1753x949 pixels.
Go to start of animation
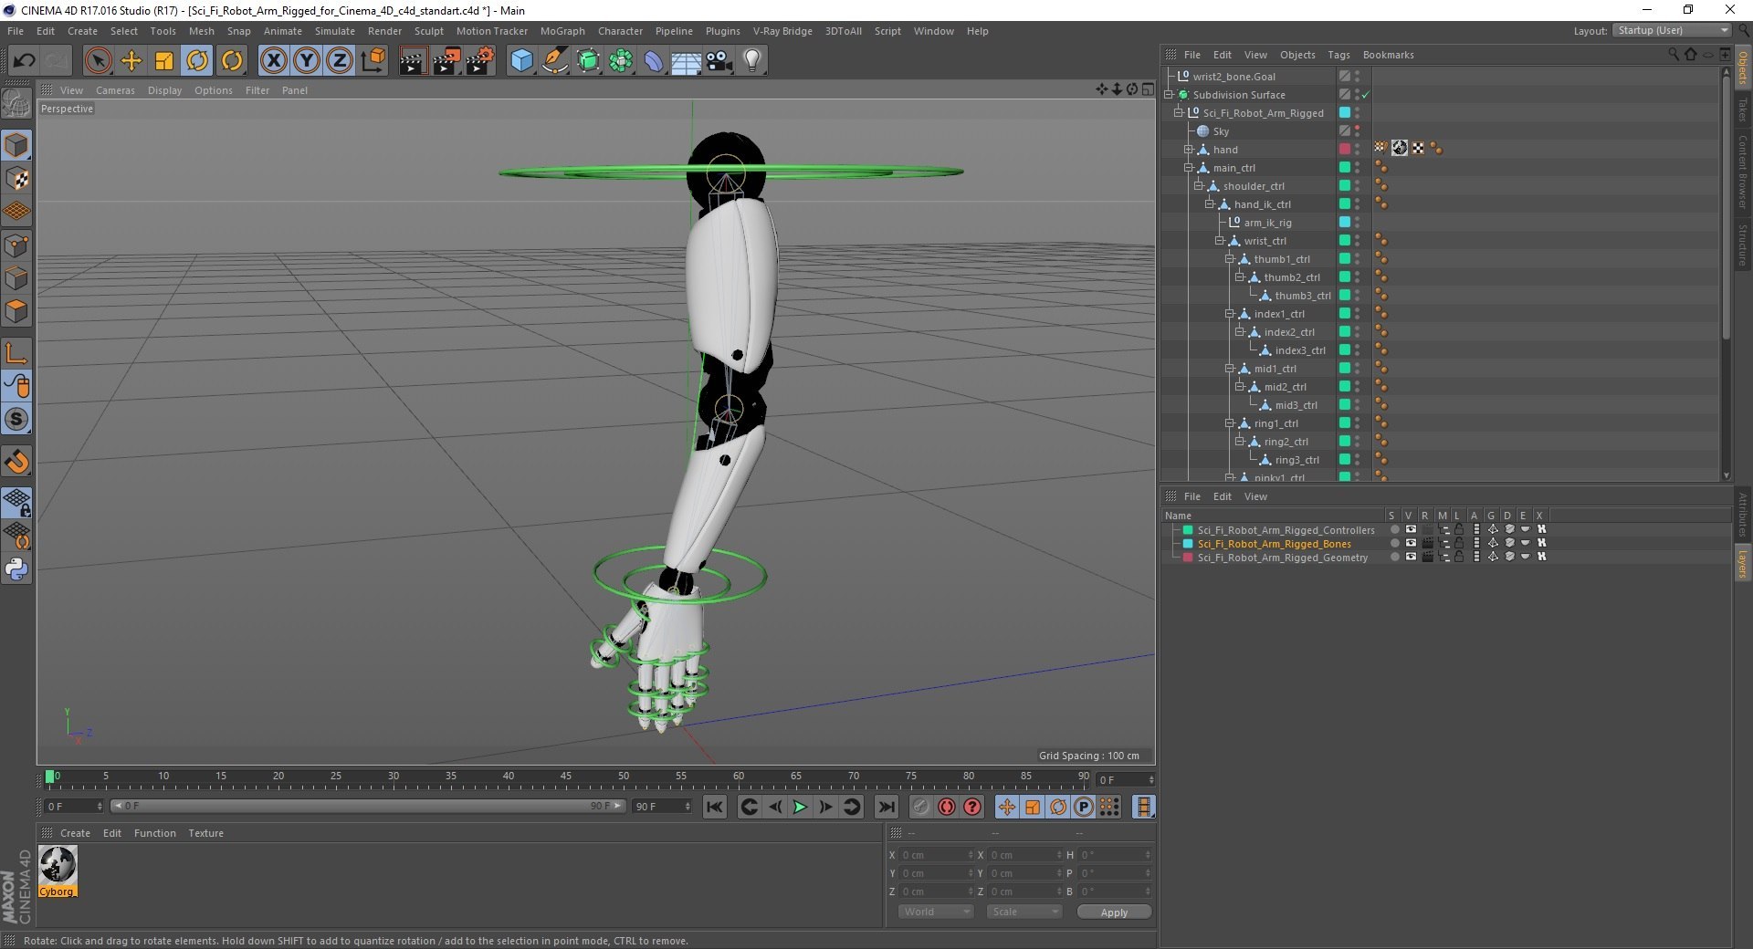pos(715,807)
